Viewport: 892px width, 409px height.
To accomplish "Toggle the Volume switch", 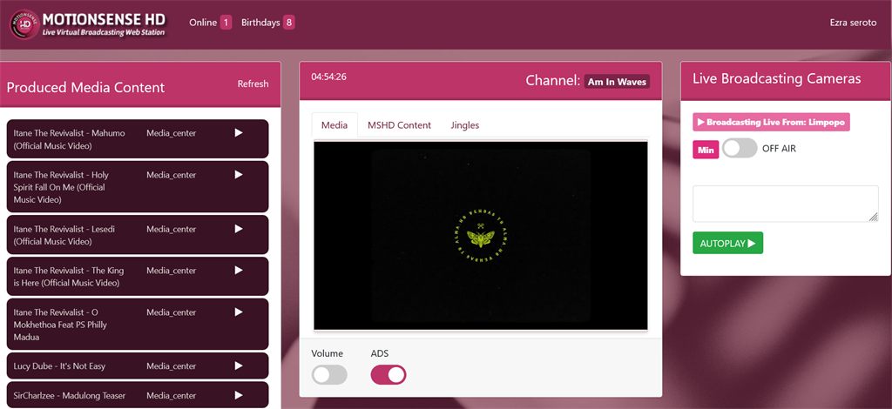I will (329, 375).
